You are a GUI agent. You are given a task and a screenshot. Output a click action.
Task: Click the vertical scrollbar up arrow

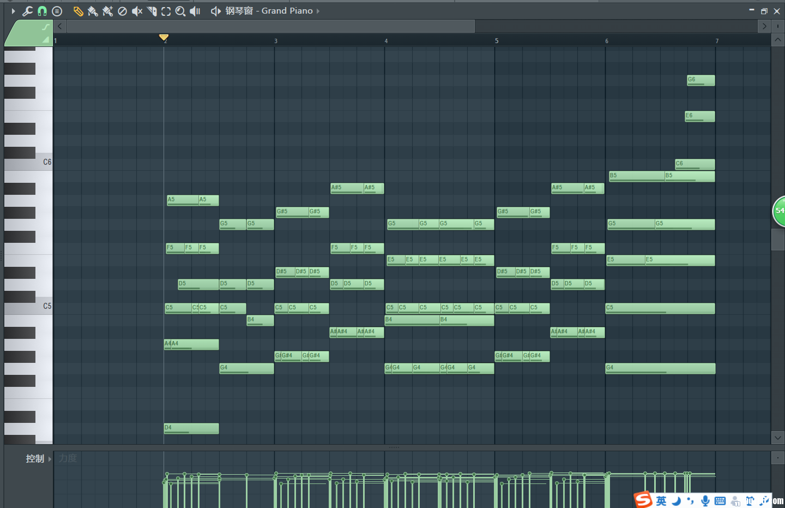[778, 40]
